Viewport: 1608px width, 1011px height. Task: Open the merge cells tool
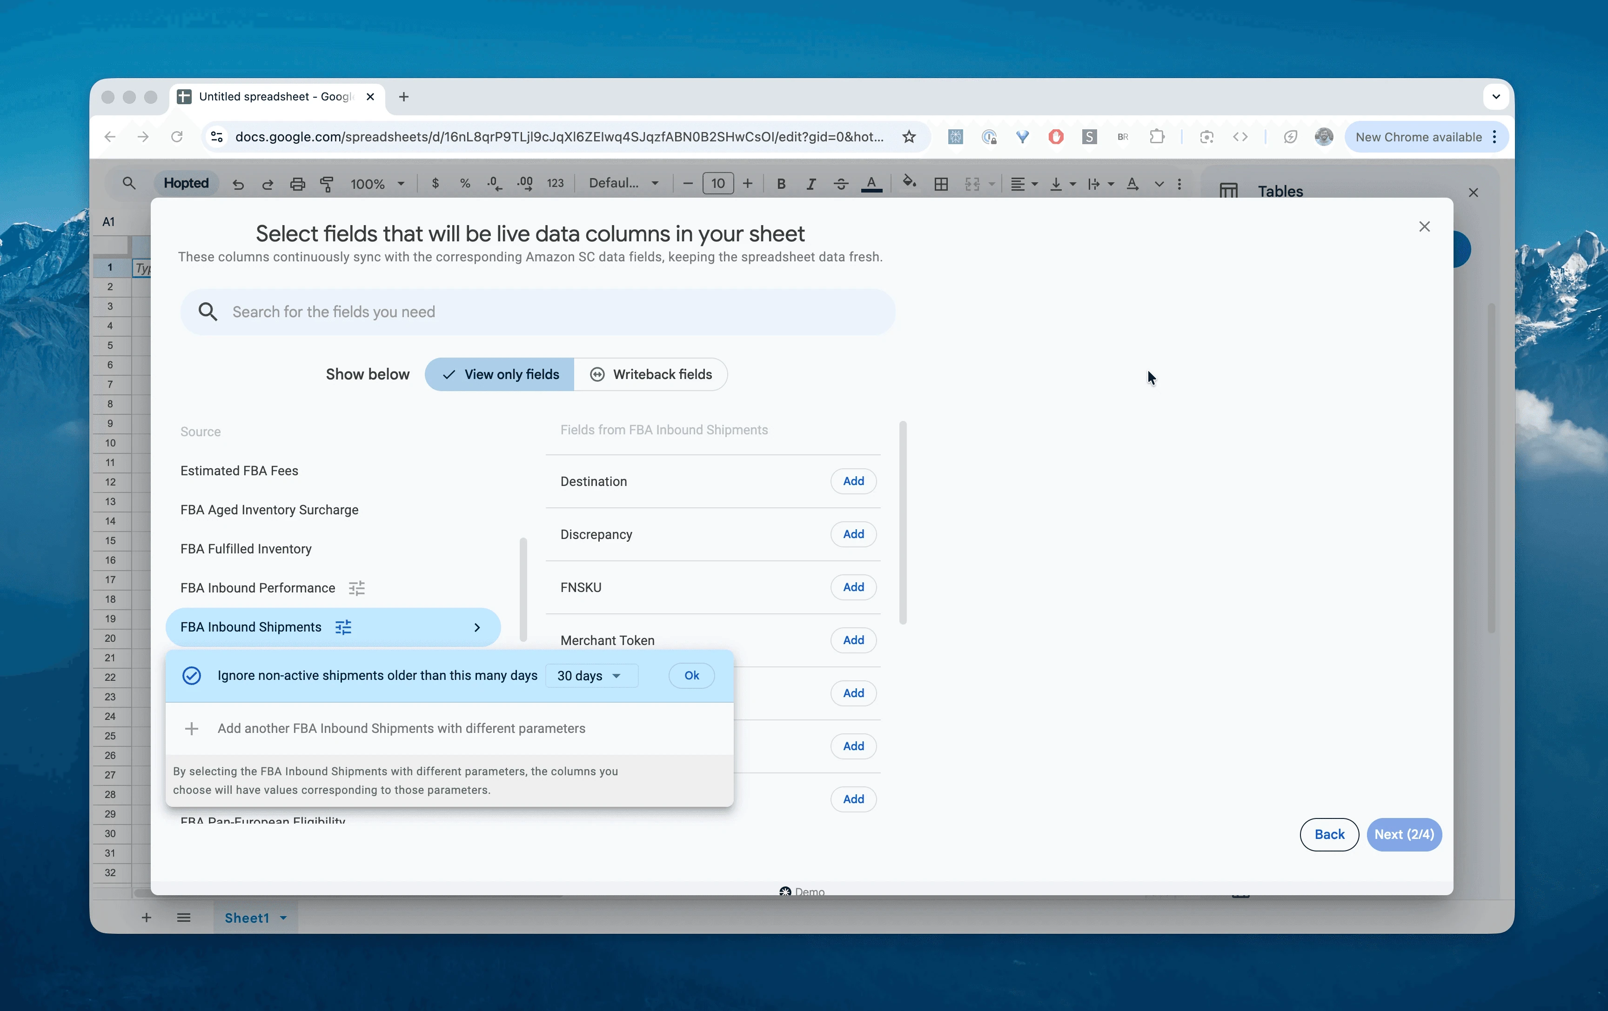tap(972, 184)
